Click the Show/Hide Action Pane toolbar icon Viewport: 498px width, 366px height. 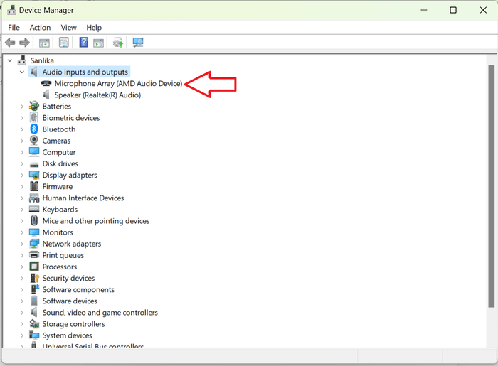coord(98,43)
